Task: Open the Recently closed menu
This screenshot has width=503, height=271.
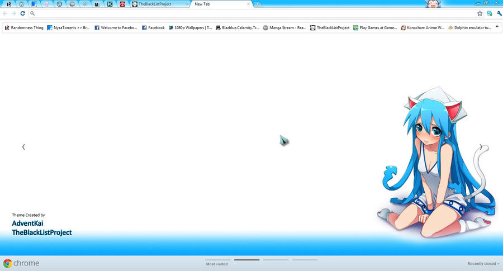Action: coord(483,264)
